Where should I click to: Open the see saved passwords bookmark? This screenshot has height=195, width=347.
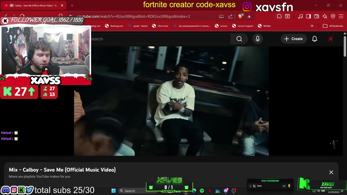[x=192, y=26]
